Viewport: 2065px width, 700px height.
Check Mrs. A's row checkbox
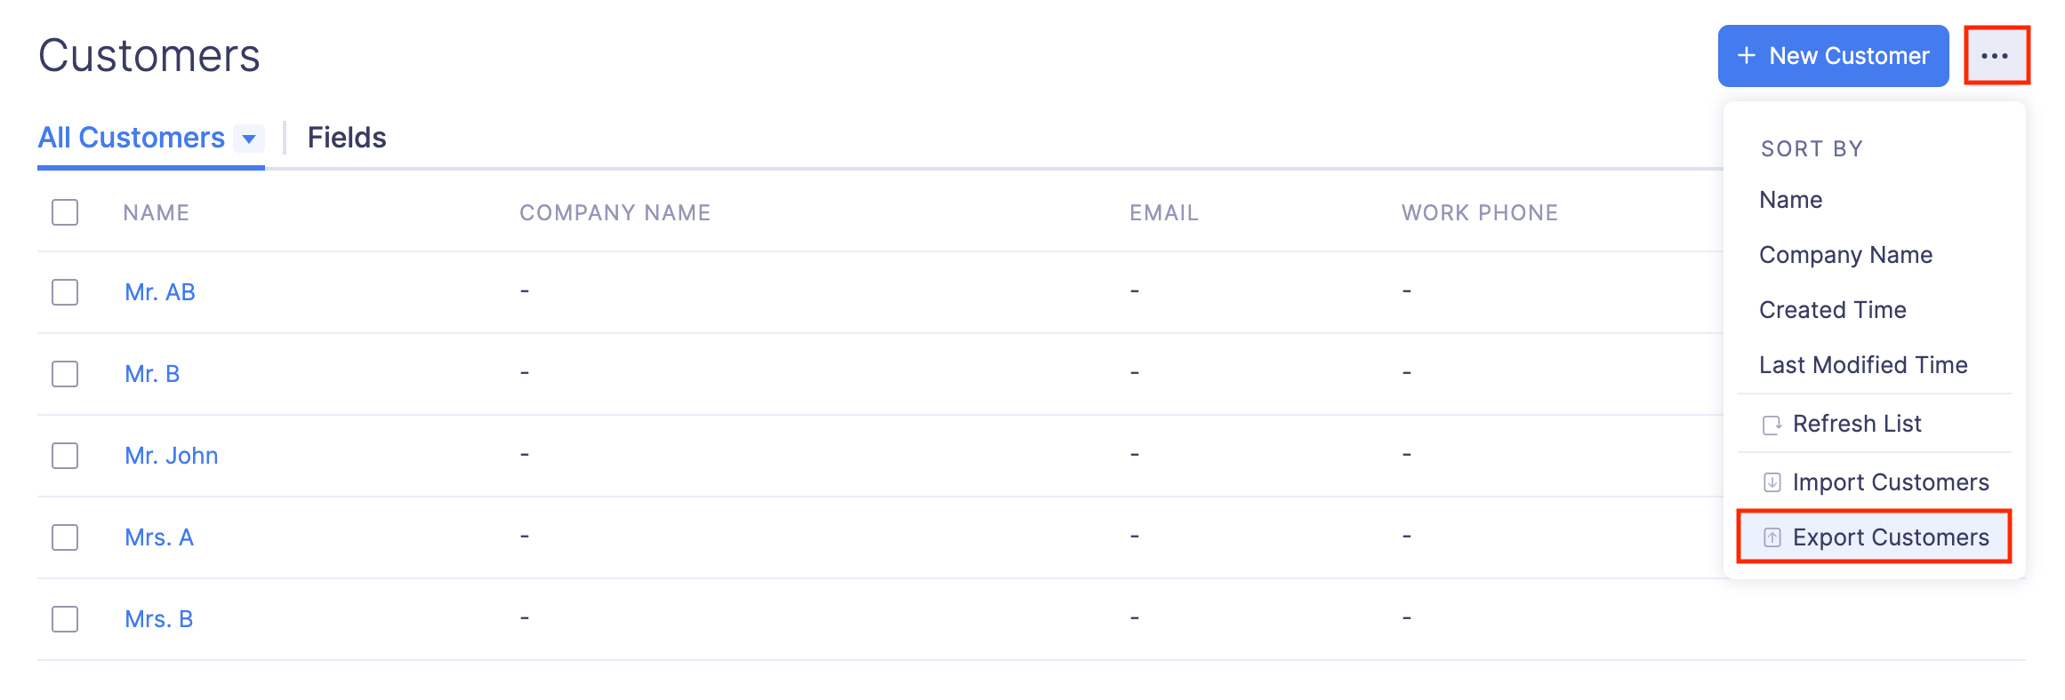(64, 537)
